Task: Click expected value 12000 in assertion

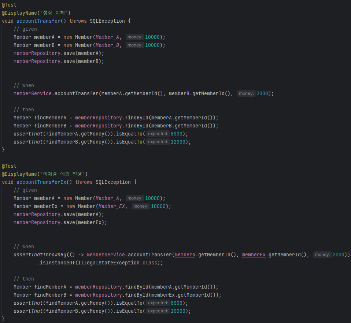Action: pos(178,142)
